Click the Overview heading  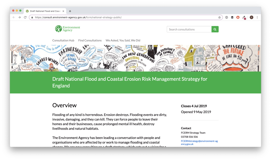click(x=65, y=105)
